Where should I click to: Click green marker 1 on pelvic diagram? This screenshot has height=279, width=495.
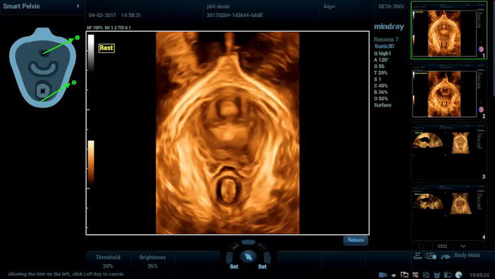coord(77,38)
